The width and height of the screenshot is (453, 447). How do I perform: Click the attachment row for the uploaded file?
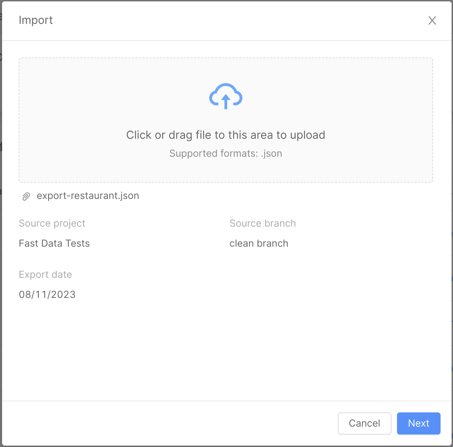80,195
